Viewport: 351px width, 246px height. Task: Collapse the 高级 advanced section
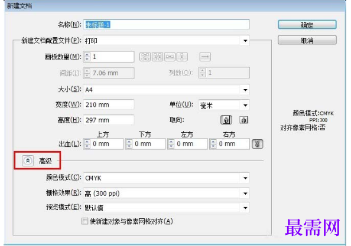(x=28, y=160)
